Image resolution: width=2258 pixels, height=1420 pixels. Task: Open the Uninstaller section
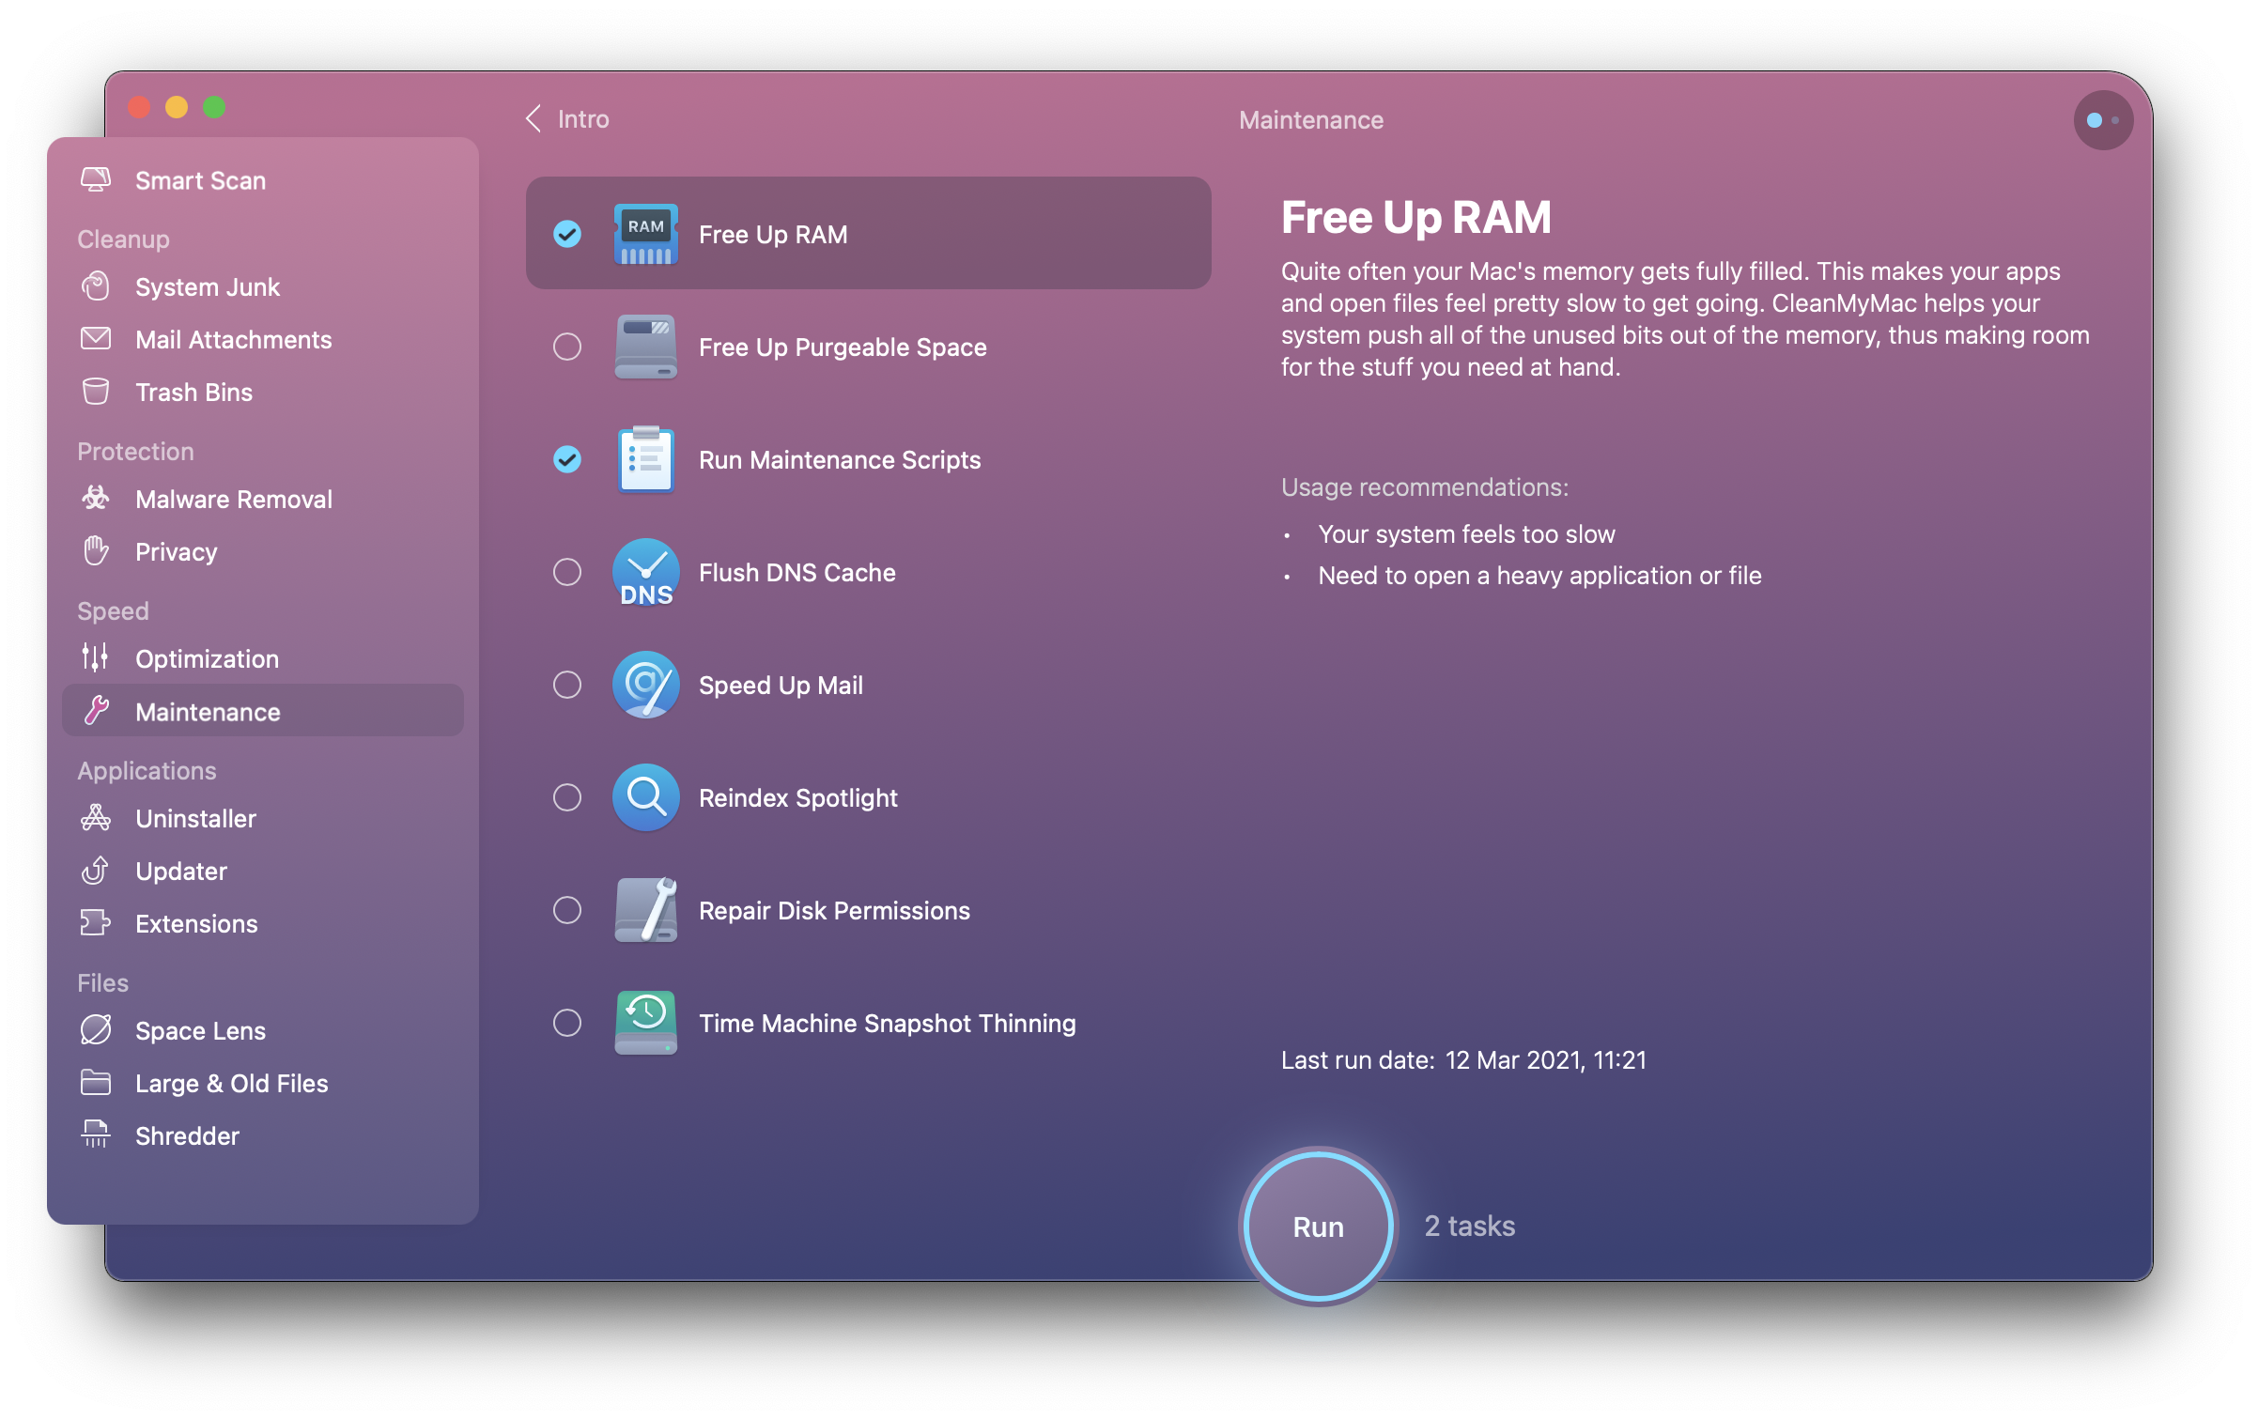(196, 818)
